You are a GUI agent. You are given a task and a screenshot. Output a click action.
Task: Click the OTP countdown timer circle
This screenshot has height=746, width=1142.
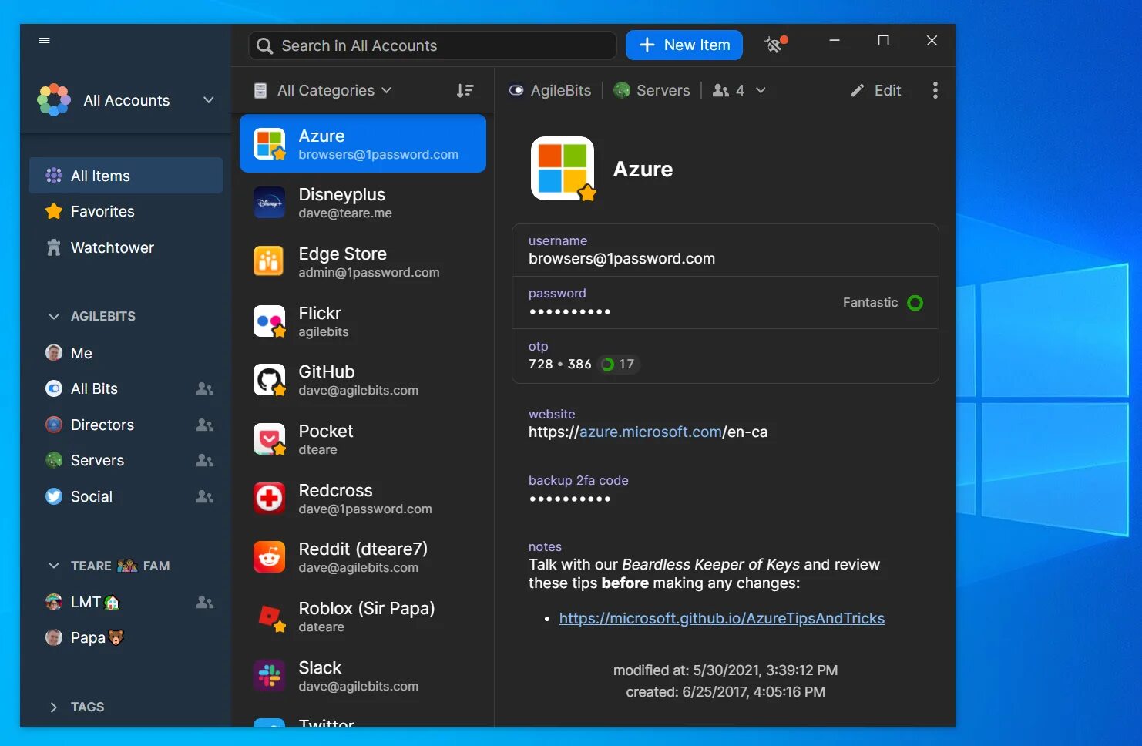(x=610, y=364)
